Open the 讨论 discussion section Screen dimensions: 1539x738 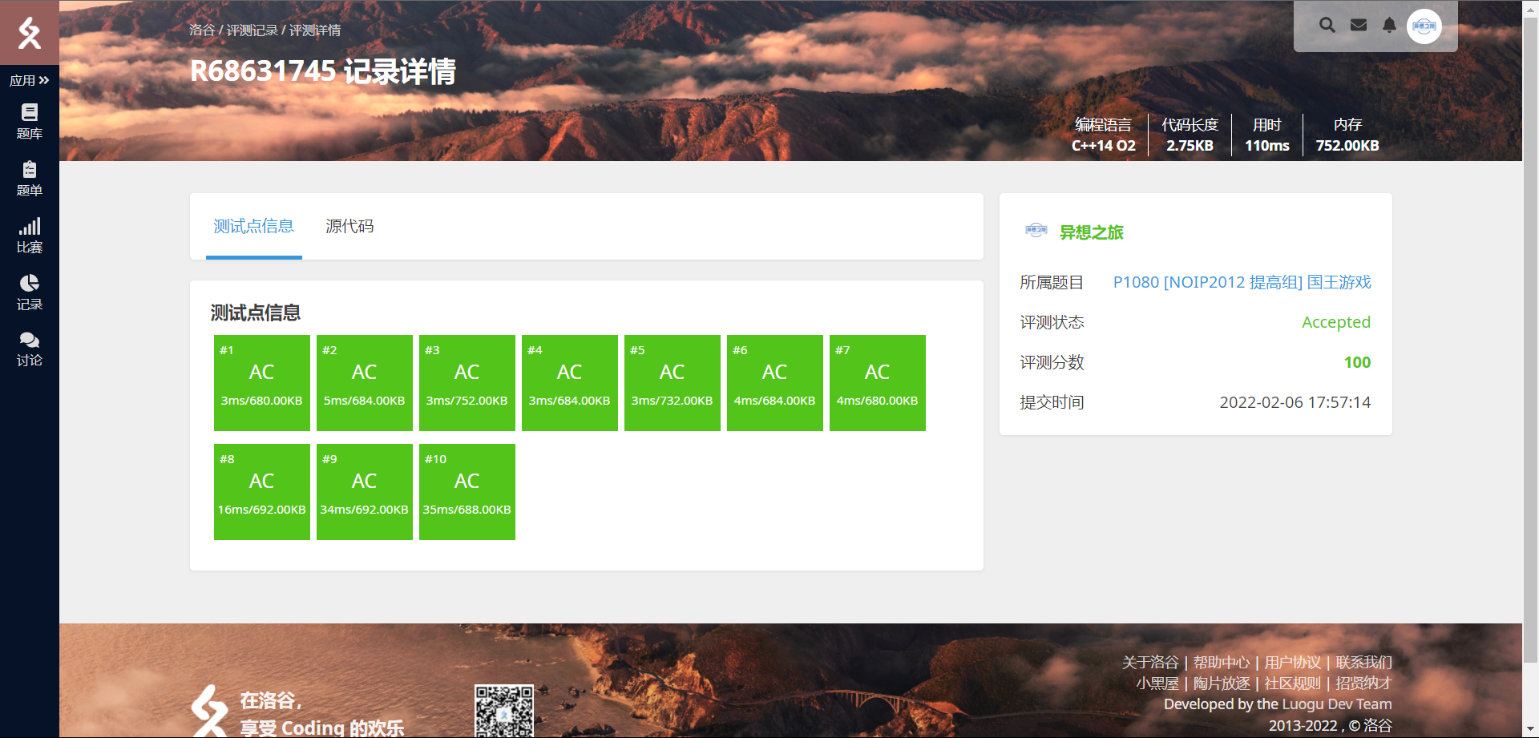[30, 349]
